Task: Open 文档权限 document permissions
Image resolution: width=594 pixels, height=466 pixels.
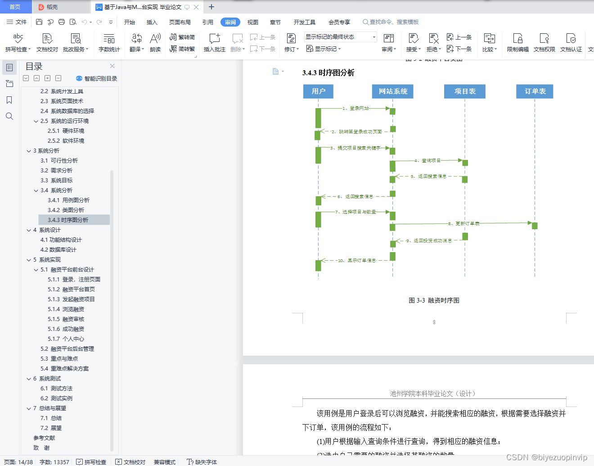Action: pyautogui.click(x=544, y=43)
